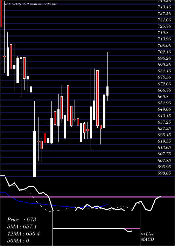Click the 607.75 price axis label
The image size is (175, 246).
(x=164, y=154)
